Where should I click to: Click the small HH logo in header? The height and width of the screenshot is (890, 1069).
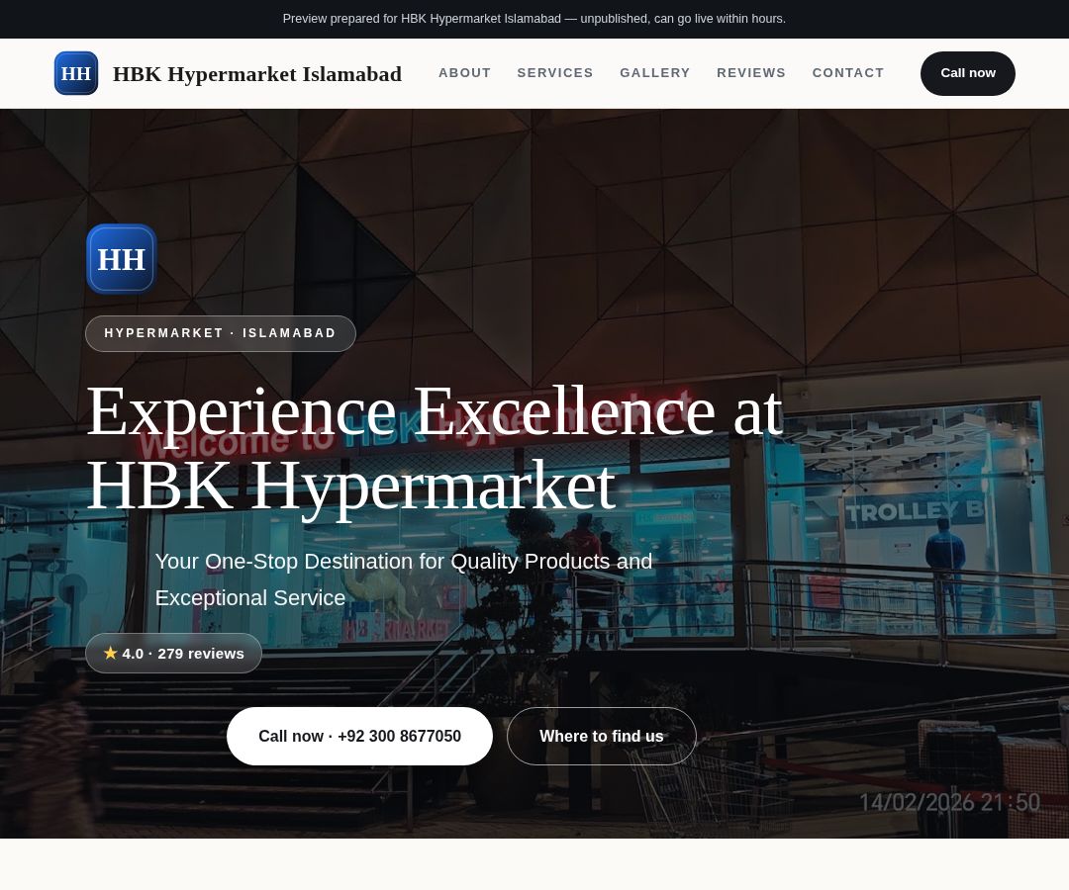tap(76, 73)
